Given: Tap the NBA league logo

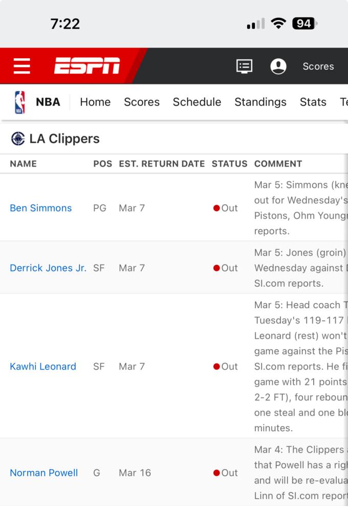Looking at the screenshot, I should (19, 102).
